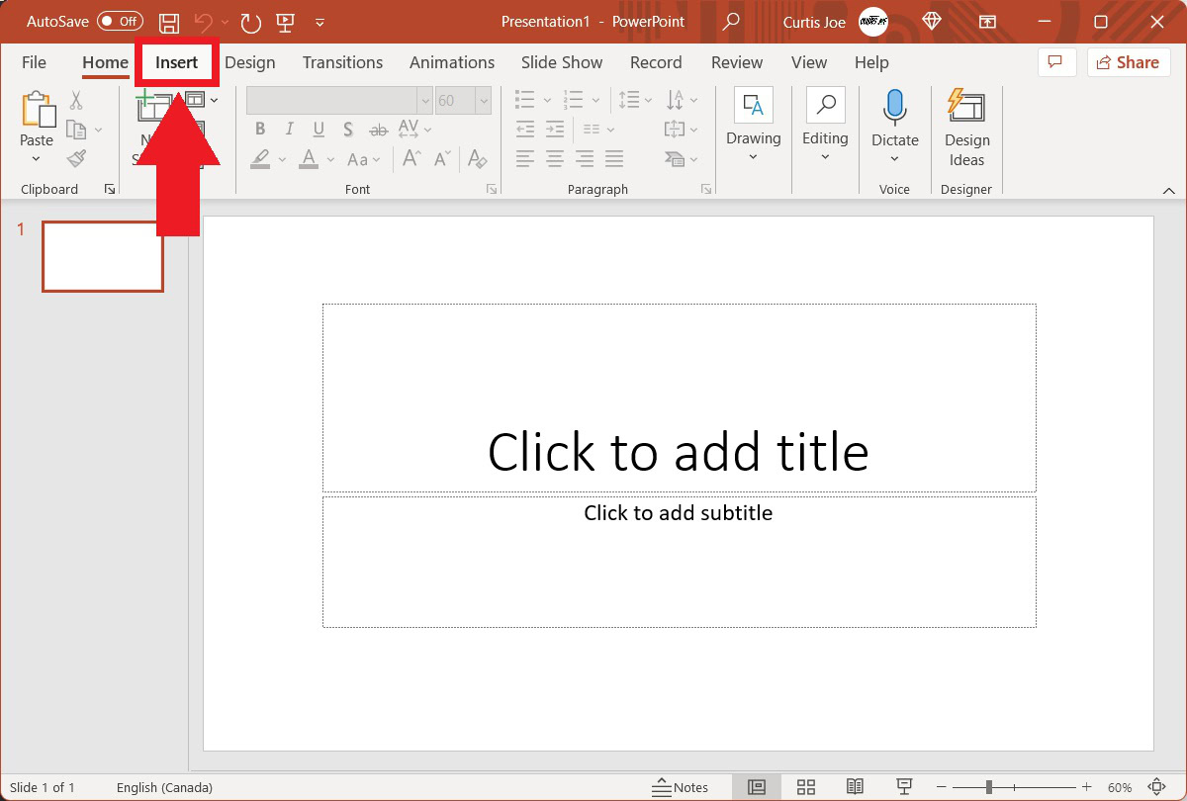Image resolution: width=1187 pixels, height=801 pixels.
Task: Click the Dictate microphone icon
Action: 895,107
